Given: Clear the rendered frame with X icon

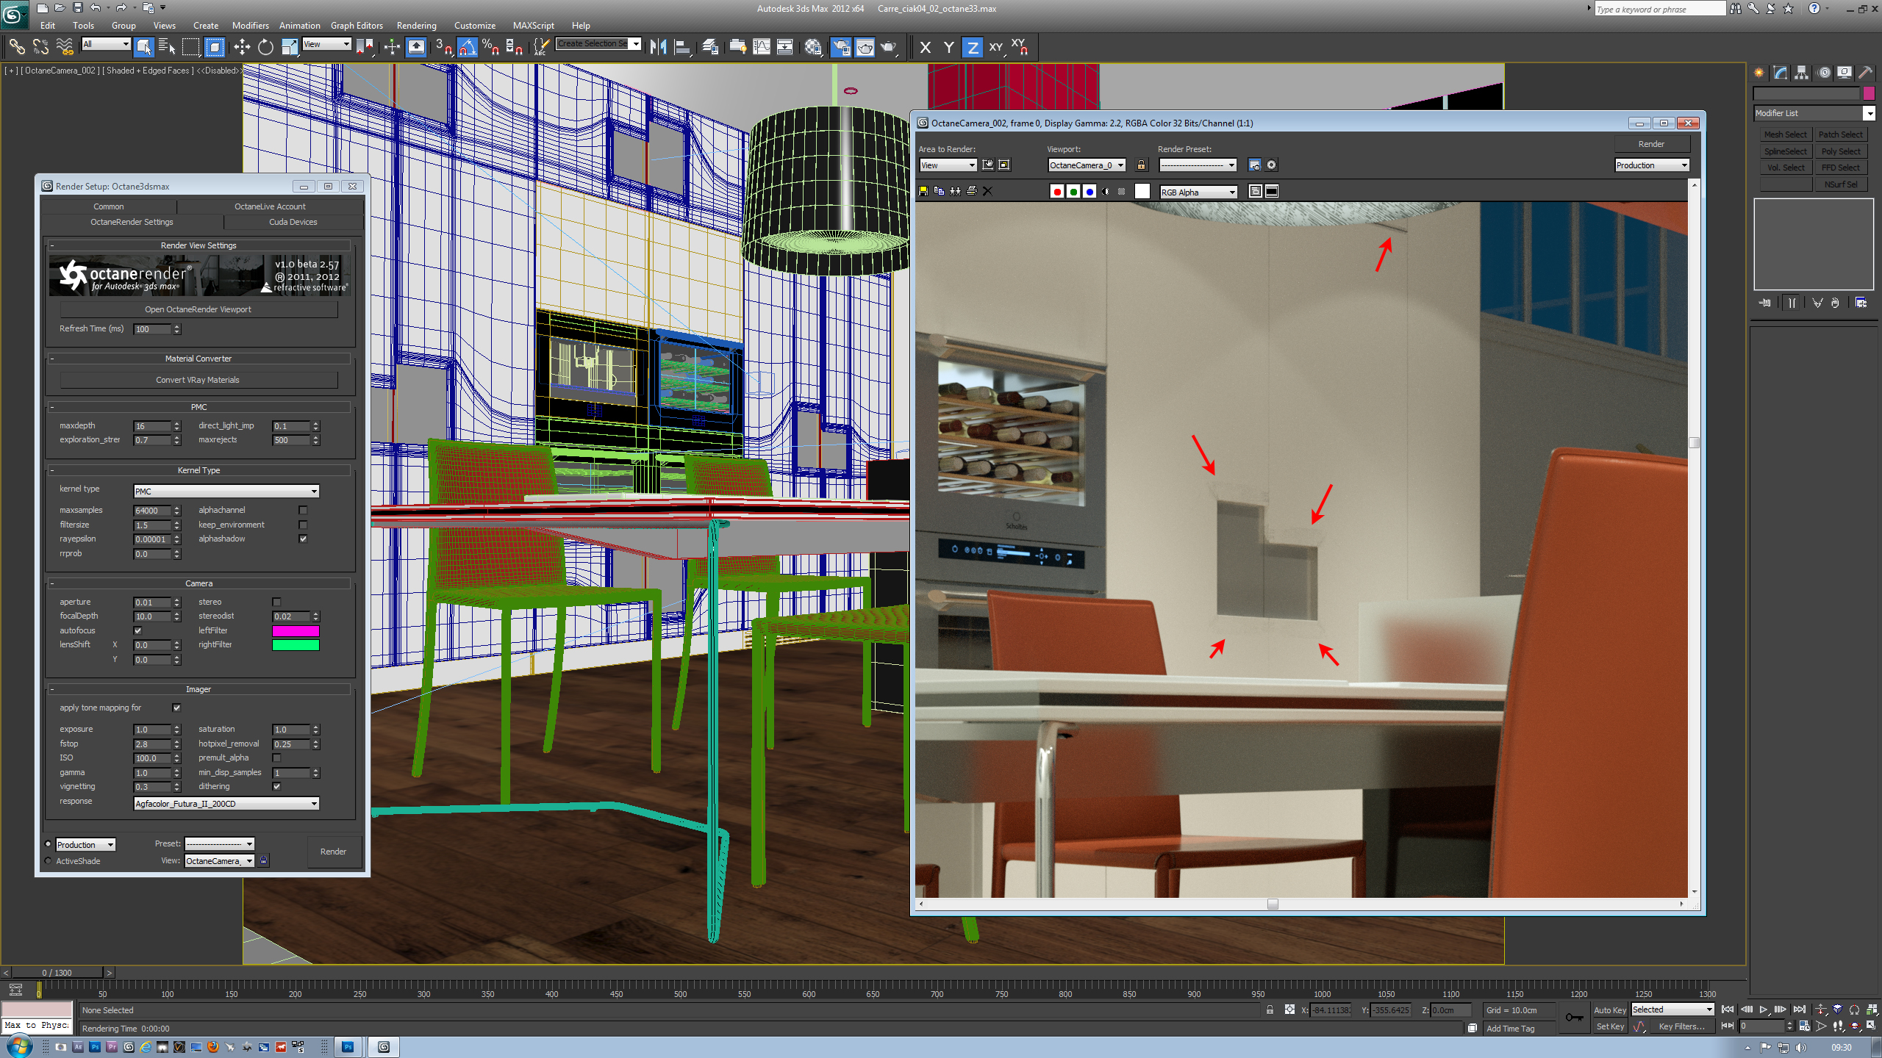Looking at the screenshot, I should (987, 191).
